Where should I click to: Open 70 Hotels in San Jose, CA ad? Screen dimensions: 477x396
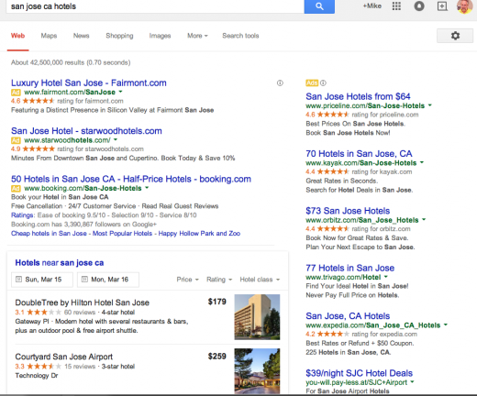coord(359,154)
